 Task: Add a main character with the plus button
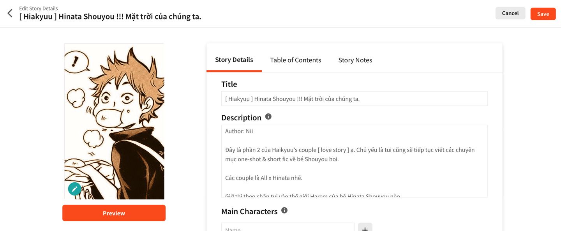tap(365, 228)
